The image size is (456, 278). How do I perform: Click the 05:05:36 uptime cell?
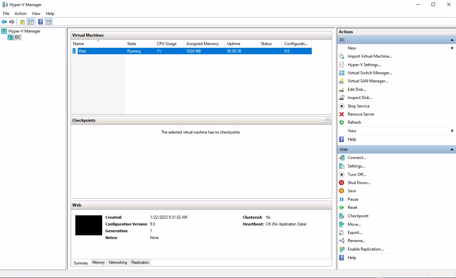click(234, 51)
